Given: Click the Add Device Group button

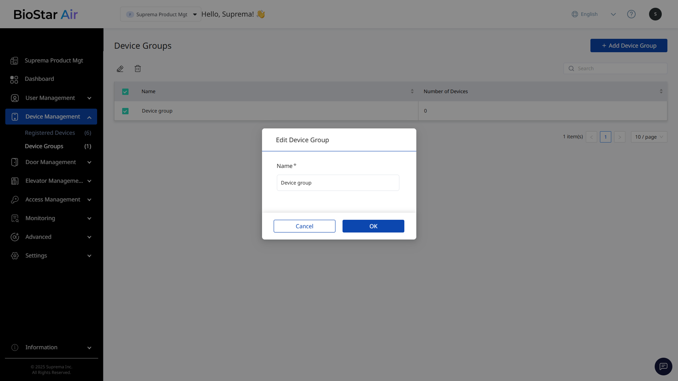Looking at the screenshot, I should 629,46.
